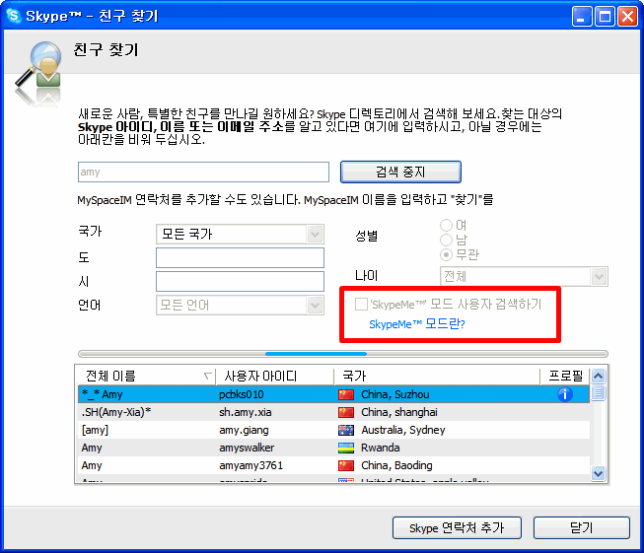Click the Australia, Sydney location text

pos(403,430)
